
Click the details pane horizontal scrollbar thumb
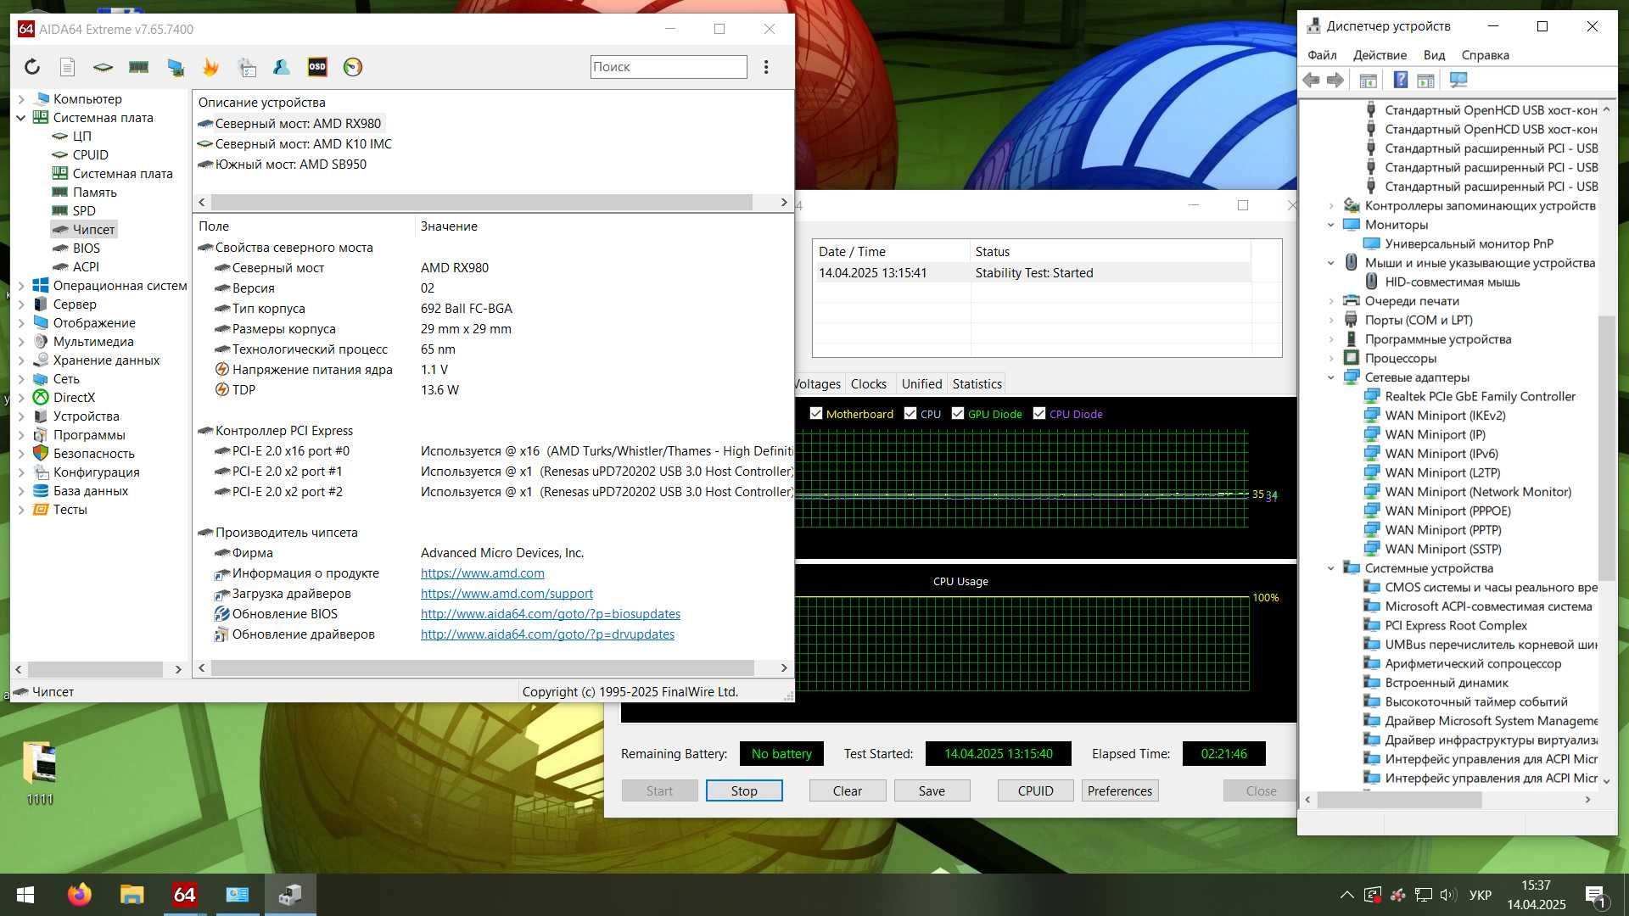pyautogui.click(x=482, y=667)
